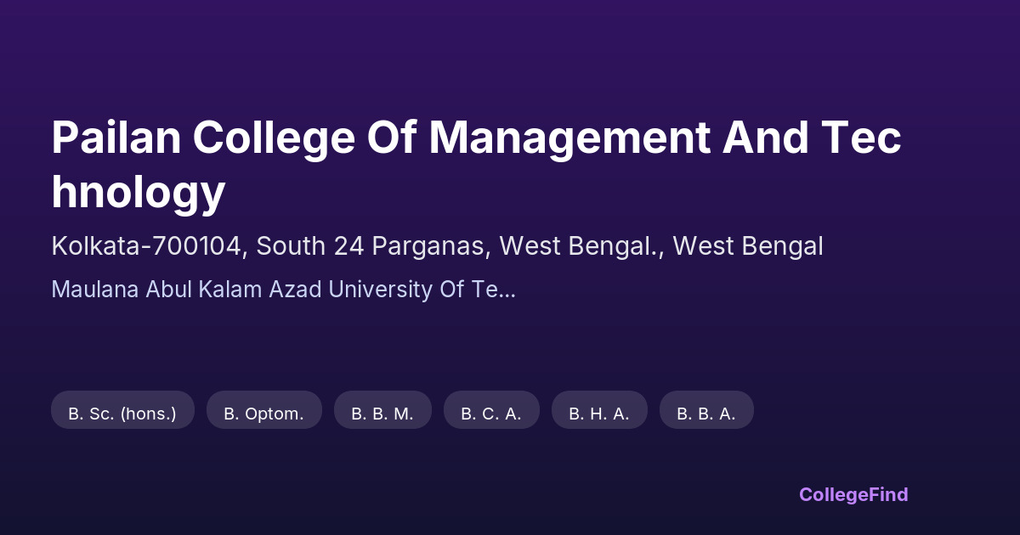1020x535 pixels.
Task: Select the South 24 Parganas district text
Action: point(371,246)
